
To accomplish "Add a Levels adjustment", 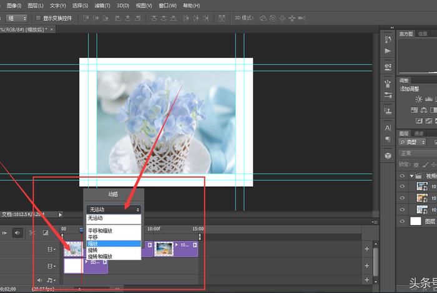I will tap(429, 99).
